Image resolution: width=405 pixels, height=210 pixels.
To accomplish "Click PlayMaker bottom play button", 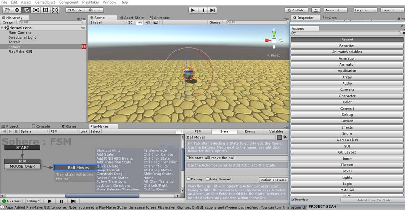I will click(x=50, y=201).
